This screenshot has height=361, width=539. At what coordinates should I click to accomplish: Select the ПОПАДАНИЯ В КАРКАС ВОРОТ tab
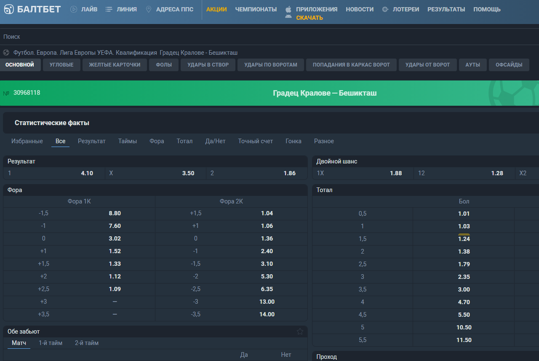coord(351,65)
